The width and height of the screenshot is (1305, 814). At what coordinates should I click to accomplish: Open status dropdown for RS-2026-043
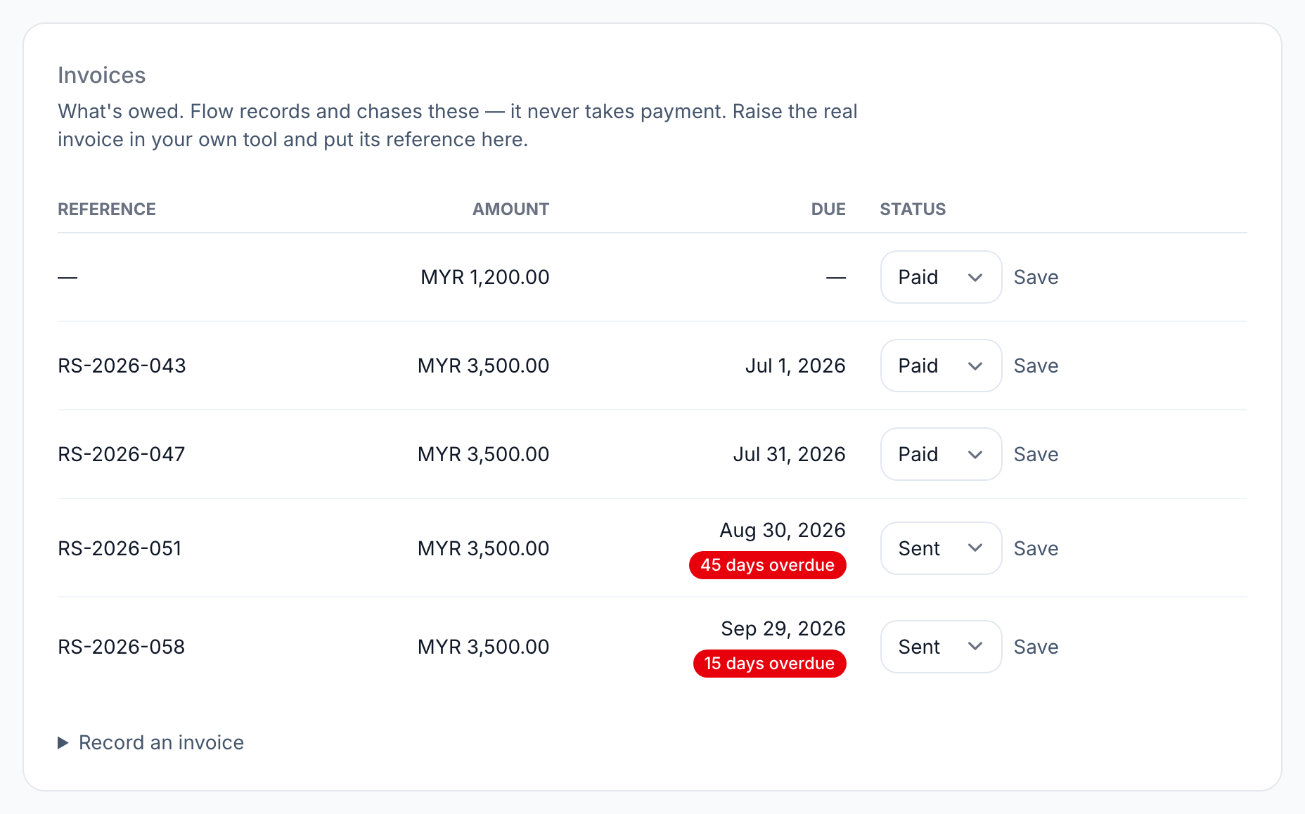941,366
